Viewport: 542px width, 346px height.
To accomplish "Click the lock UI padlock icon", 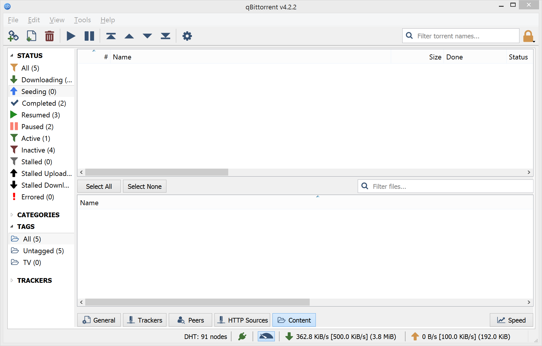I will 528,36.
